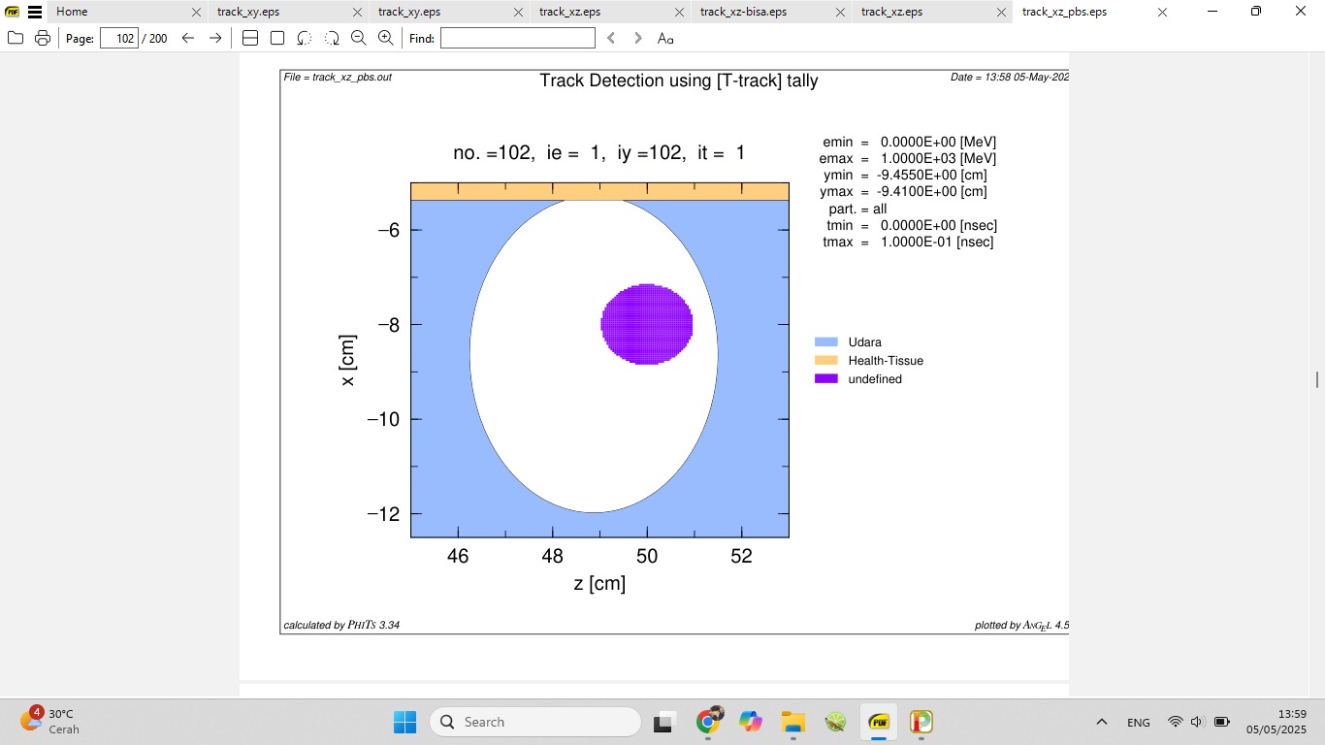1325x745 pixels.
Task: Rotate the page counterclockwise
Action: pos(304,38)
